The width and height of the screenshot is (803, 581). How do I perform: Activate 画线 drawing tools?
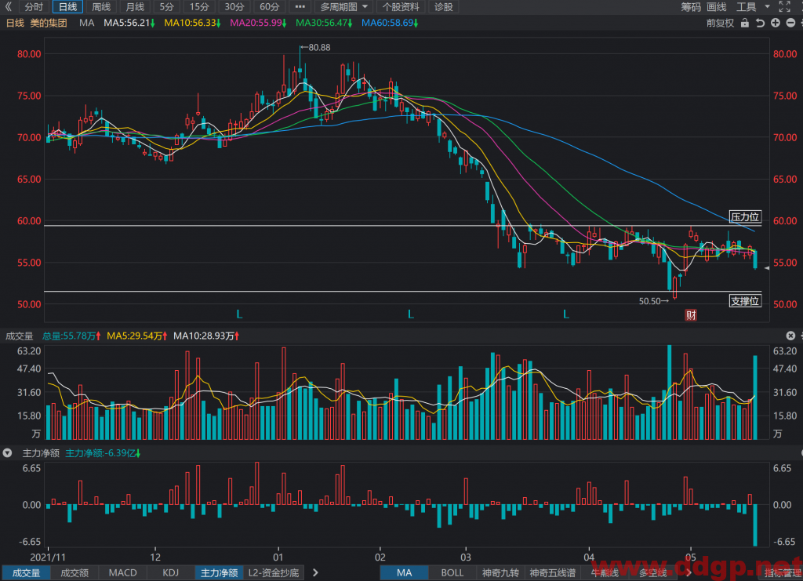(717, 6)
